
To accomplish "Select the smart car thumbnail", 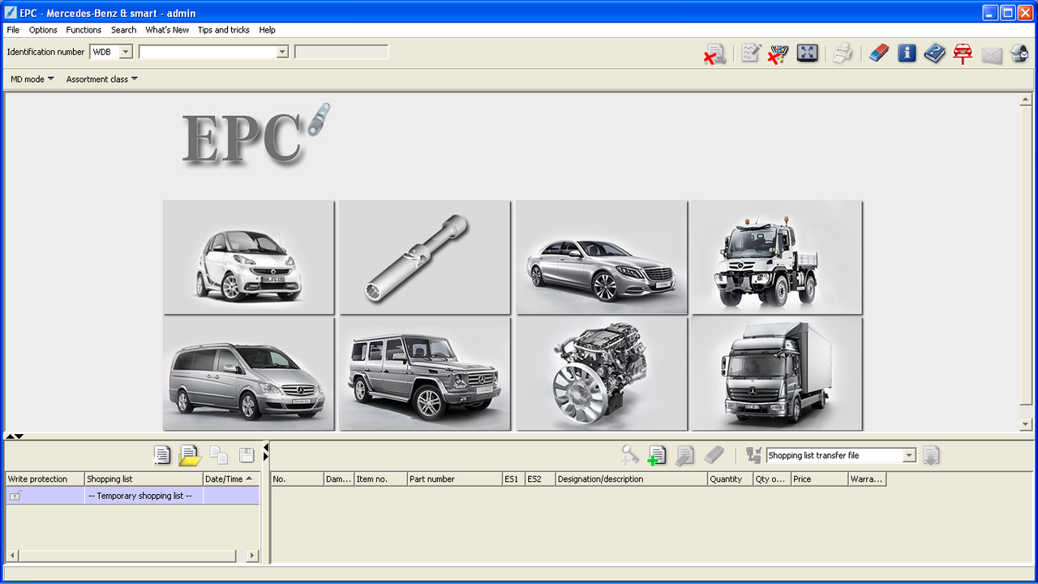I will (x=248, y=257).
